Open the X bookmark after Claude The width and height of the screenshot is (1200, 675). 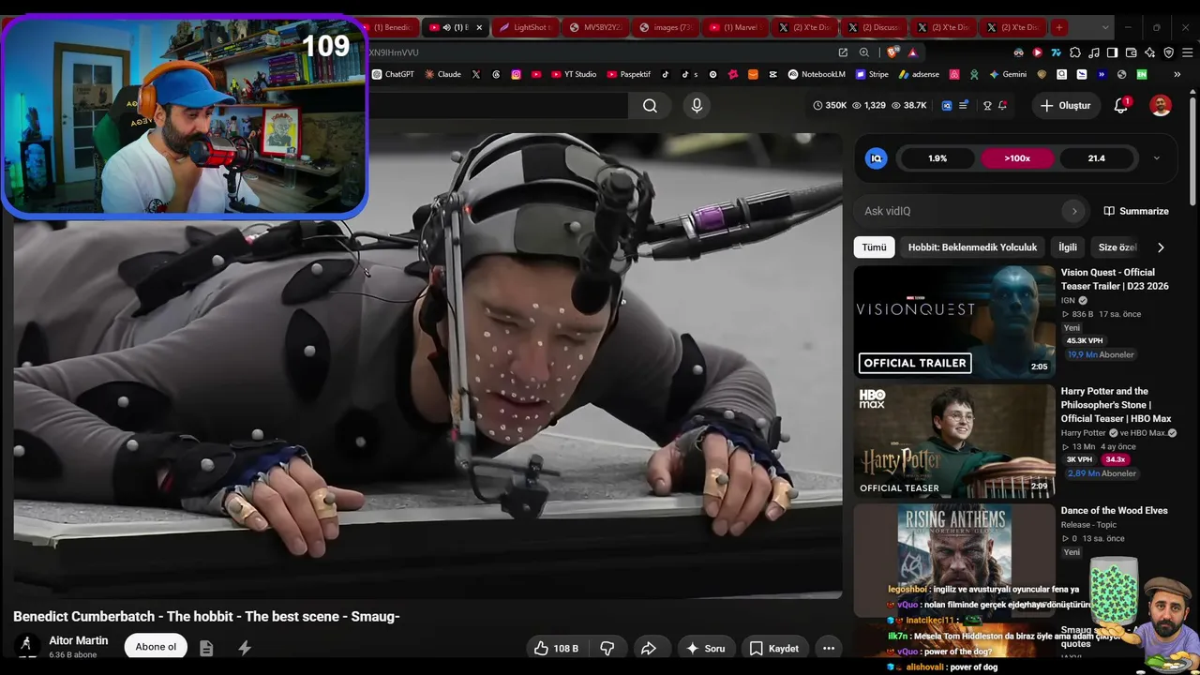[x=476, y=74]
